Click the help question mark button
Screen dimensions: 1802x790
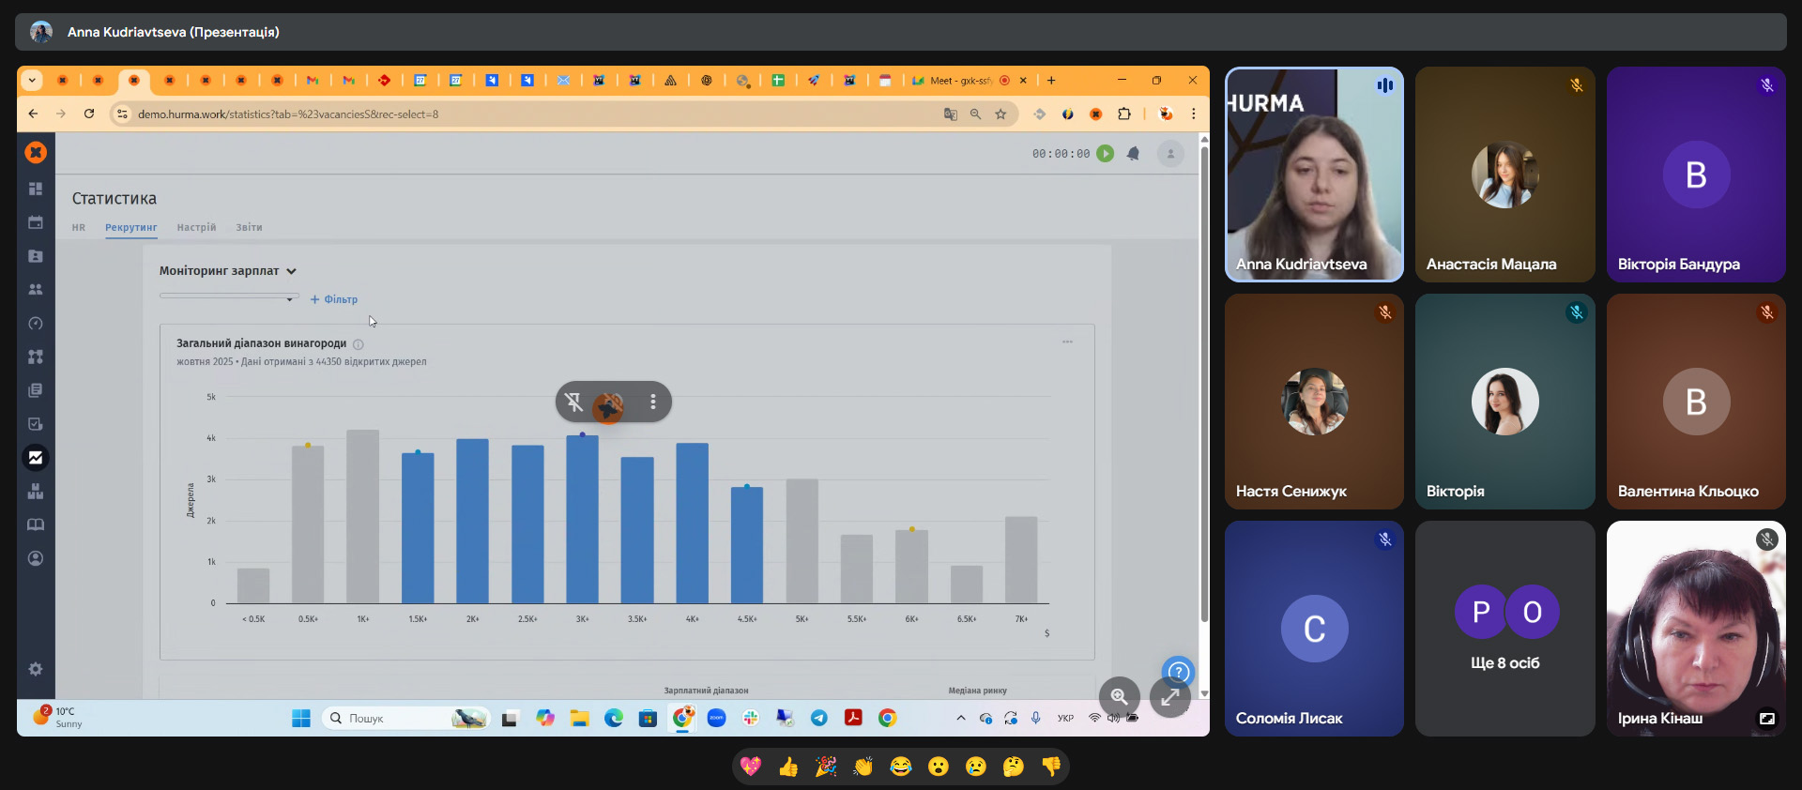click(1178, 672)
